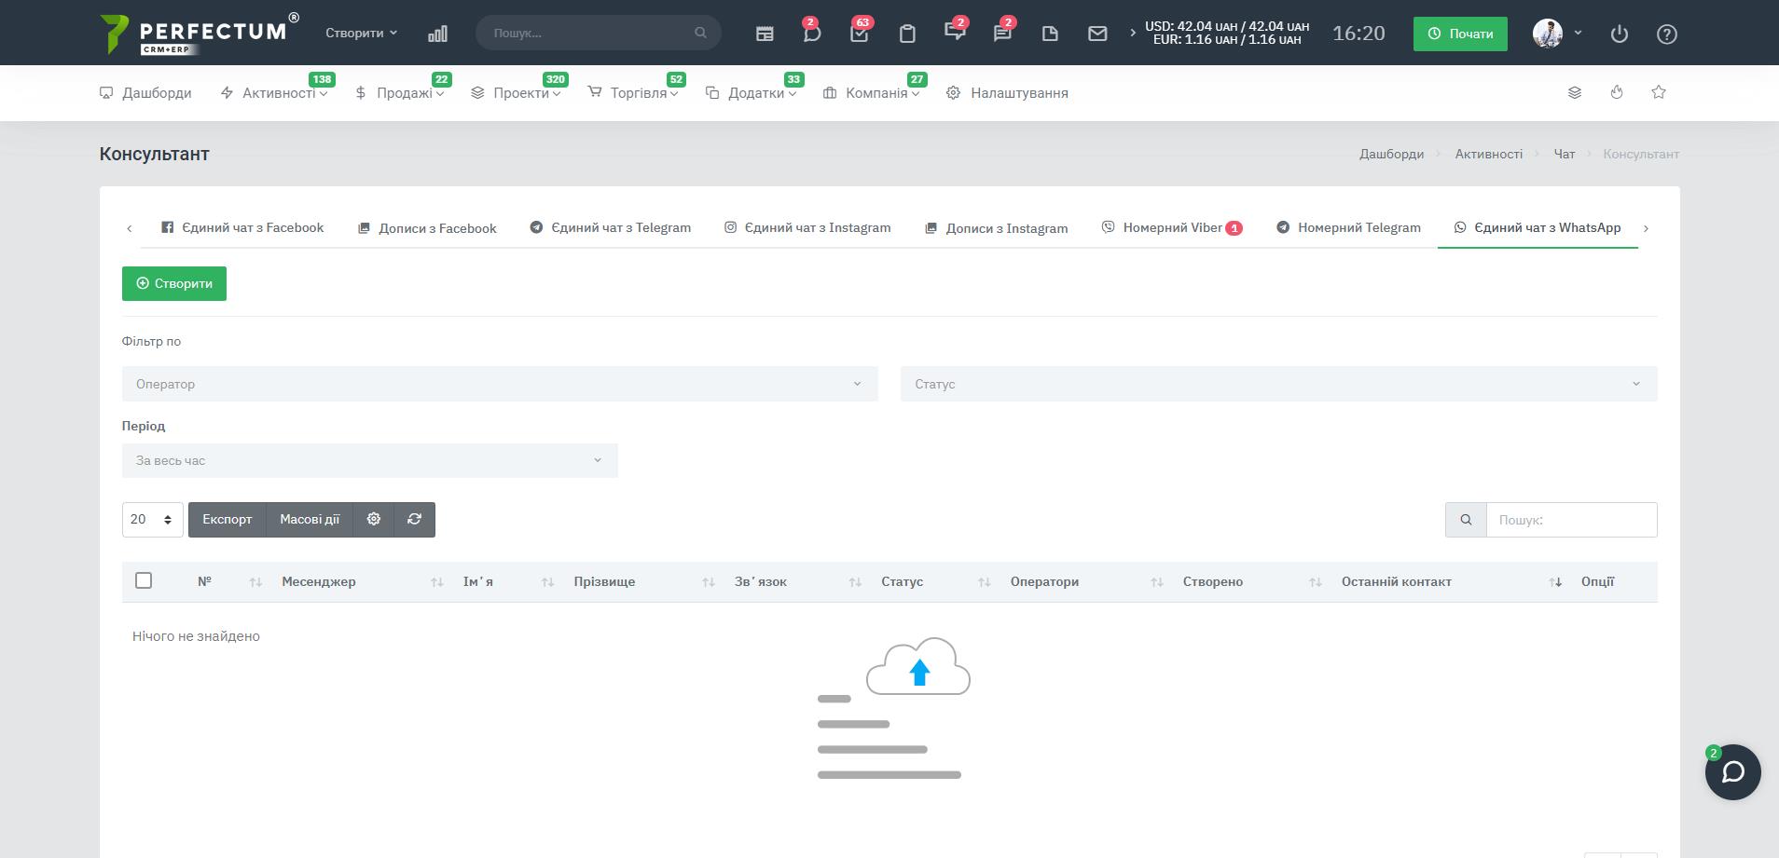Expand the period dropdown 'За весь час'
This screenshot has height=858, width=1779.
coord(369,460)
